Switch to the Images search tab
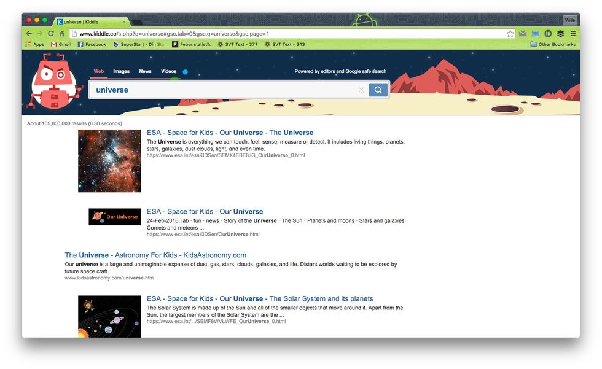Screen dimensions: 602x369 121,71
